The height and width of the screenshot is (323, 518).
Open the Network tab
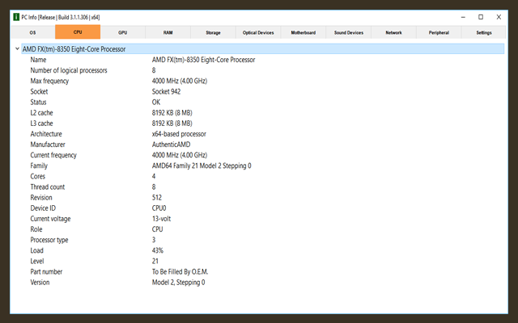click(393, 32)
